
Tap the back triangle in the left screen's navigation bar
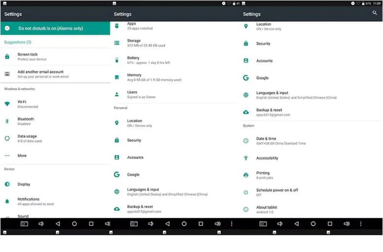58,224
